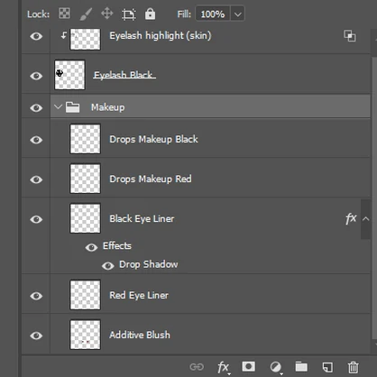Create a new layer
Screen dimensions: 377x377
click(x=327, y=367)
